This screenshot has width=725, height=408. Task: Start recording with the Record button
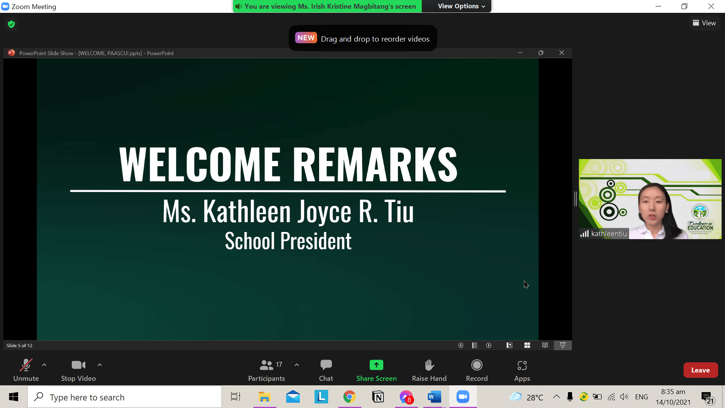(x=477, y=369)
